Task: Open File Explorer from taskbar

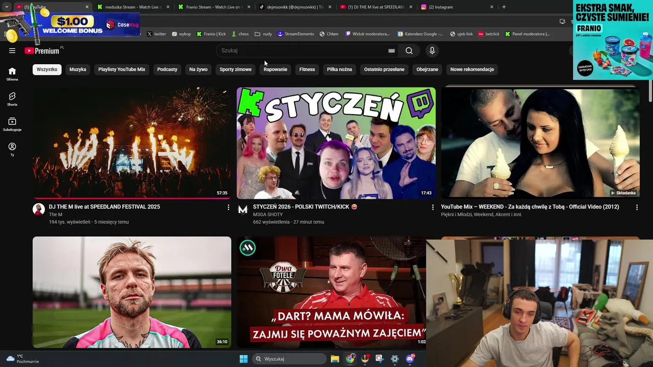Action: click(335, 359)
